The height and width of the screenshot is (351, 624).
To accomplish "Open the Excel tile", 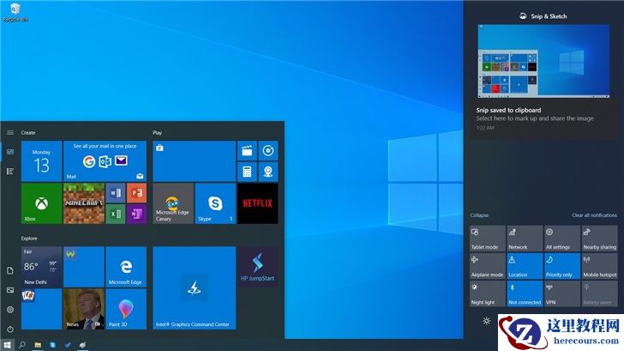I will (x=116, y=214).
